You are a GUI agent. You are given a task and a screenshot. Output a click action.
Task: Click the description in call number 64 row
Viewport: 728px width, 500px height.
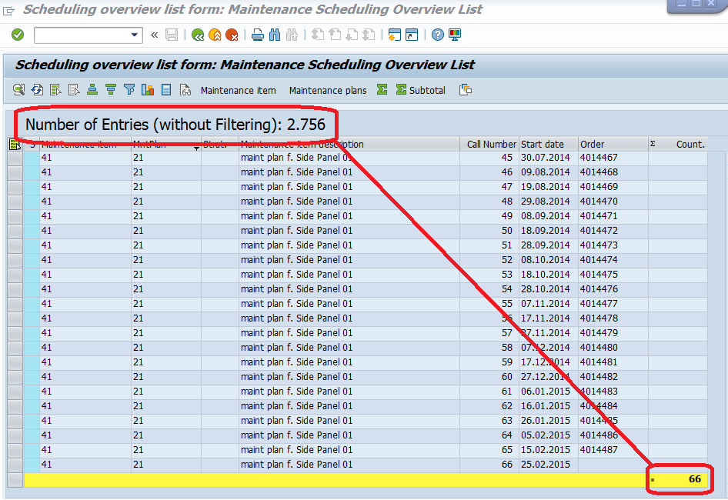click(x=297, y=435)
